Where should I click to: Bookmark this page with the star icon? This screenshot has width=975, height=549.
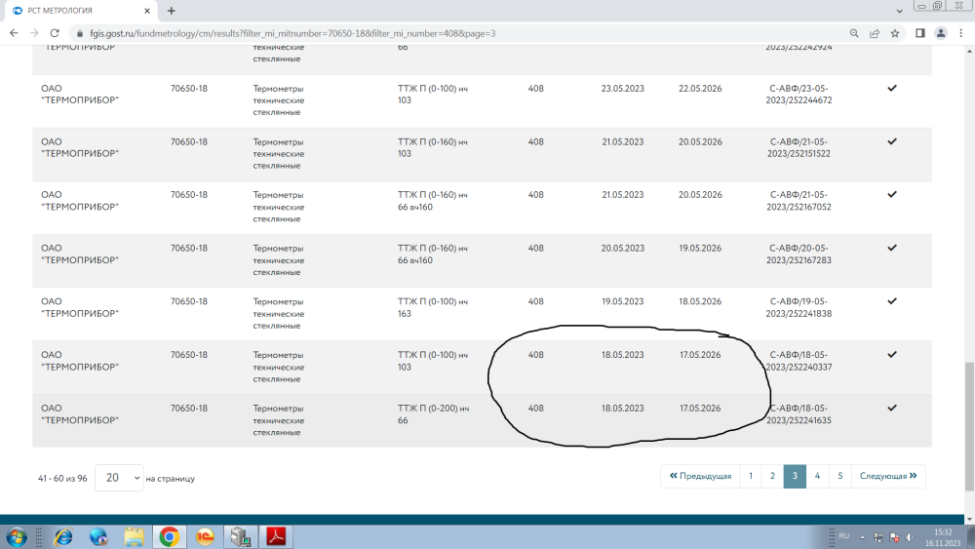click(x=894, y=32)
